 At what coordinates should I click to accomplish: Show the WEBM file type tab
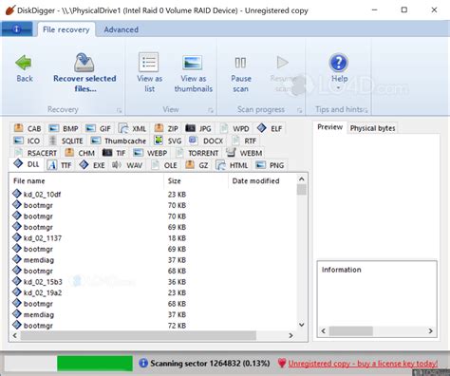point(244,153)
